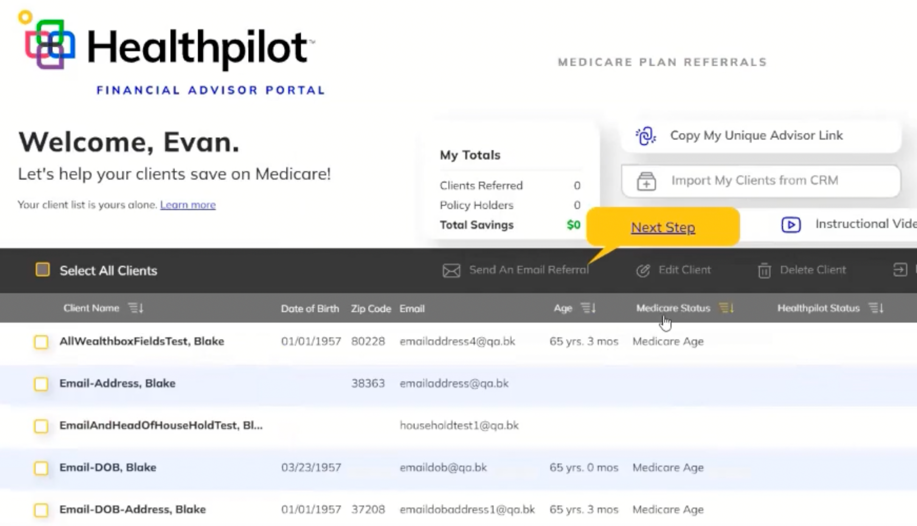The image size is (917, 526).
Task: Click the Financial Advisor Portal subtitle
Action: coord(211,90)
